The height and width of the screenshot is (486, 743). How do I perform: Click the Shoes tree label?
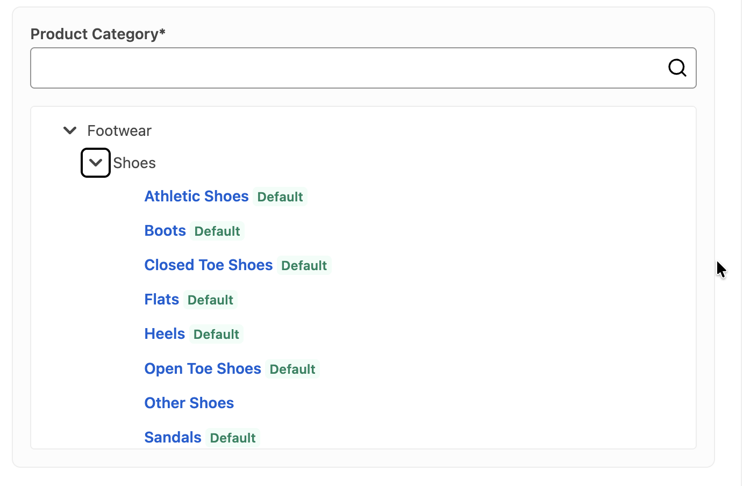tap(134, 163)
